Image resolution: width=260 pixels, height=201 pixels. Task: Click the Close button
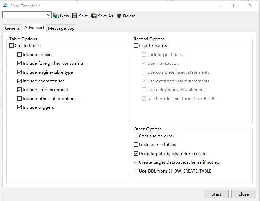click(244, 194)
